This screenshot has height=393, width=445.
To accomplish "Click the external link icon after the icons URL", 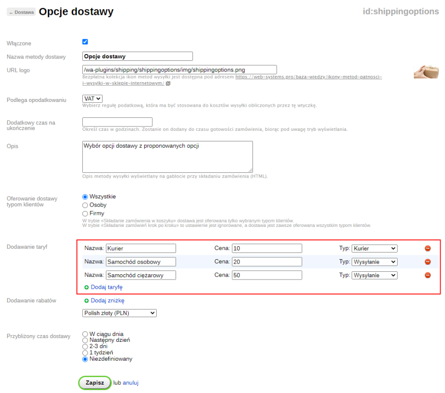I will point(168,84).
